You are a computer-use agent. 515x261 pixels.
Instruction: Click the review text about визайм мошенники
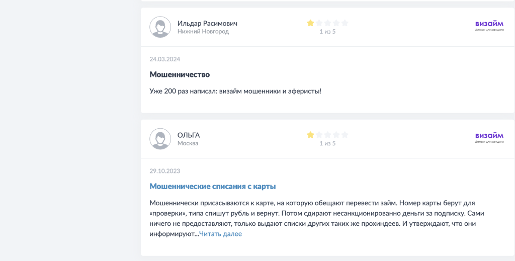tap(235, 91)
